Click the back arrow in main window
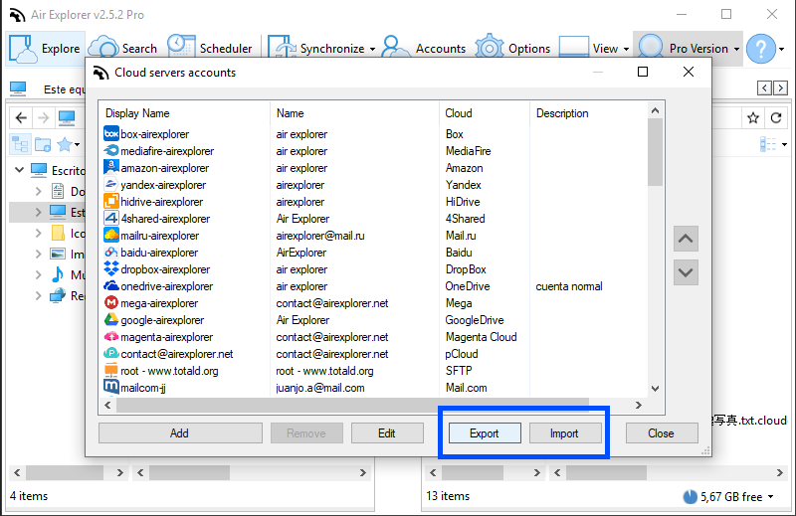796x516 pixels. point(21,117)
